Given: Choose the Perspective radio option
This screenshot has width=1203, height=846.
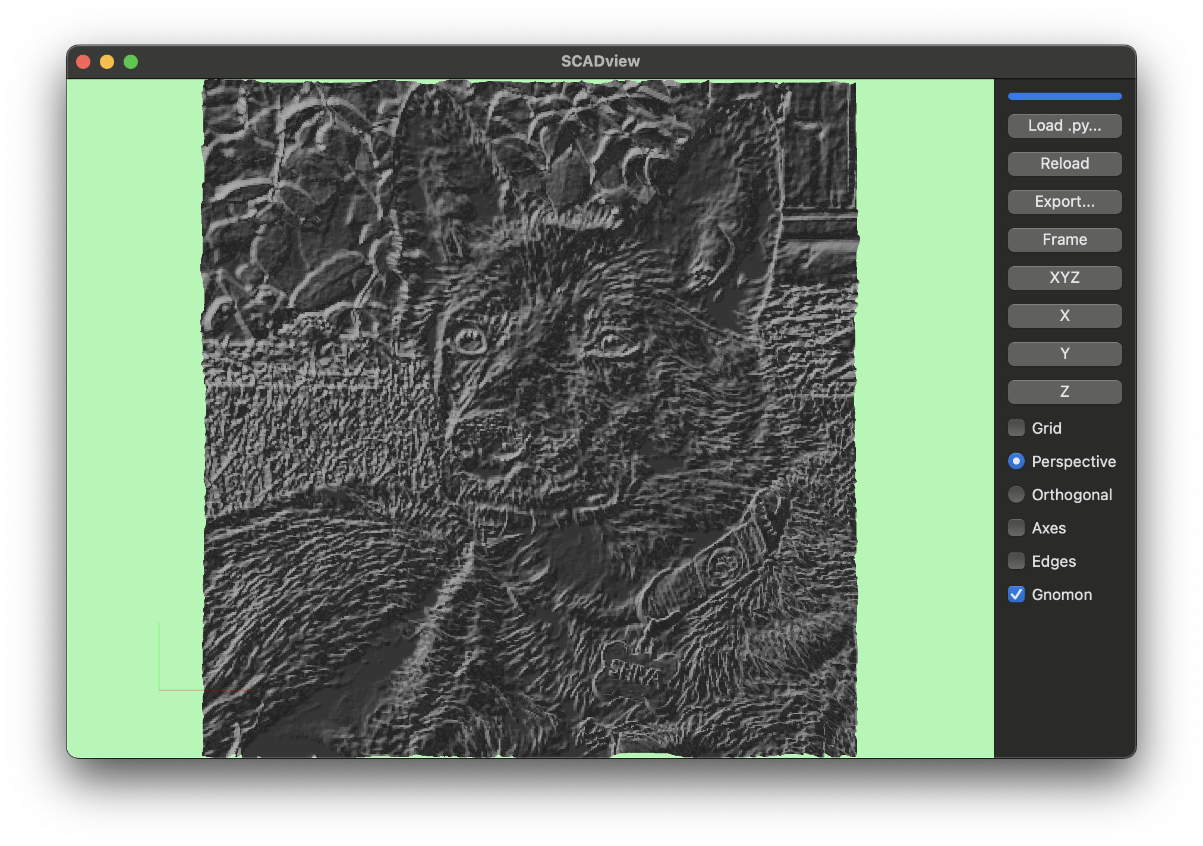Looking at the screenshot, I should (x=1016, y=461).
